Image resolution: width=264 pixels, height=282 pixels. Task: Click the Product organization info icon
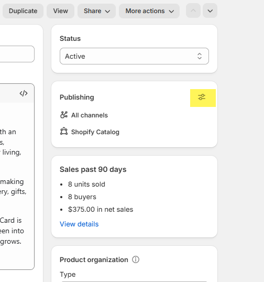[x=136, y=259]
